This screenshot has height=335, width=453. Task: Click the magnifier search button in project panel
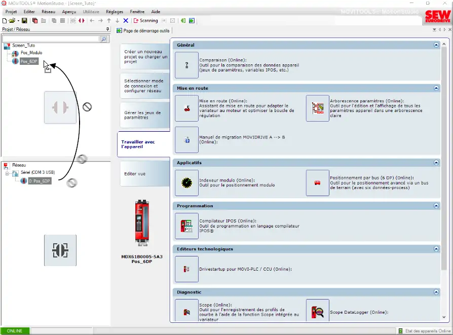pos(103,39)
